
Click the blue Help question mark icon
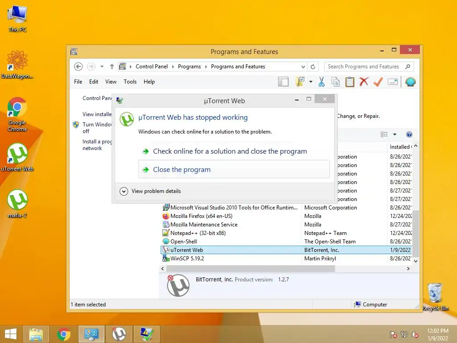pyautogui.click(x=409, y=134)
